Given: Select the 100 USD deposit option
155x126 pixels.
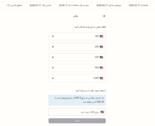Looking at the screenshot, I should pyautogui.click(x=77, y=36).
